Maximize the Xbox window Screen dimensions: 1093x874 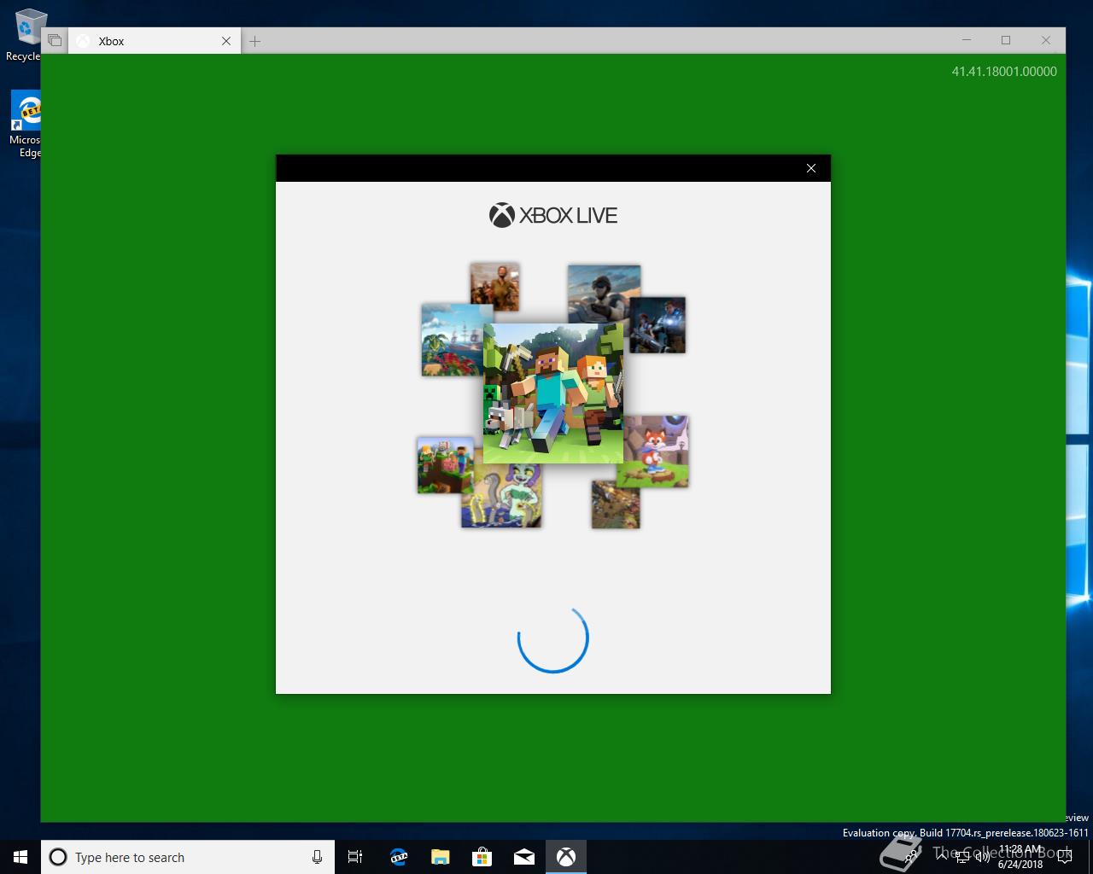click(x=1006, y=40)
